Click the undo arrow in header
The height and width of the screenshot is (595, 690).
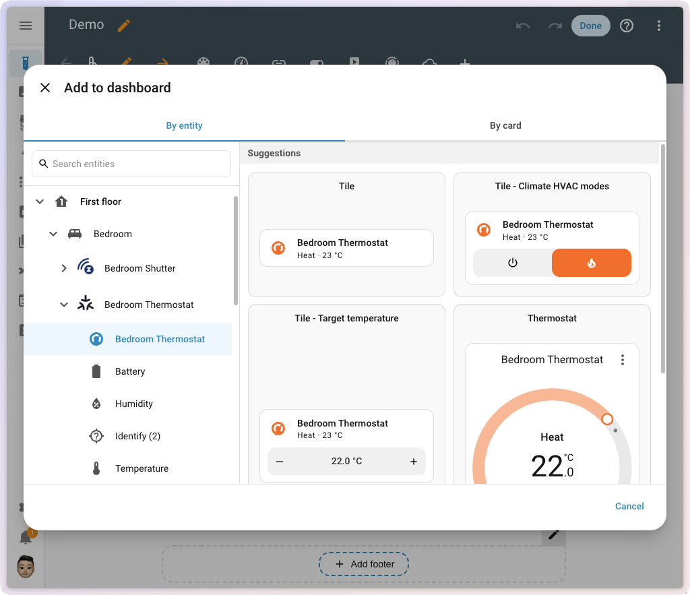click(523, 26)
